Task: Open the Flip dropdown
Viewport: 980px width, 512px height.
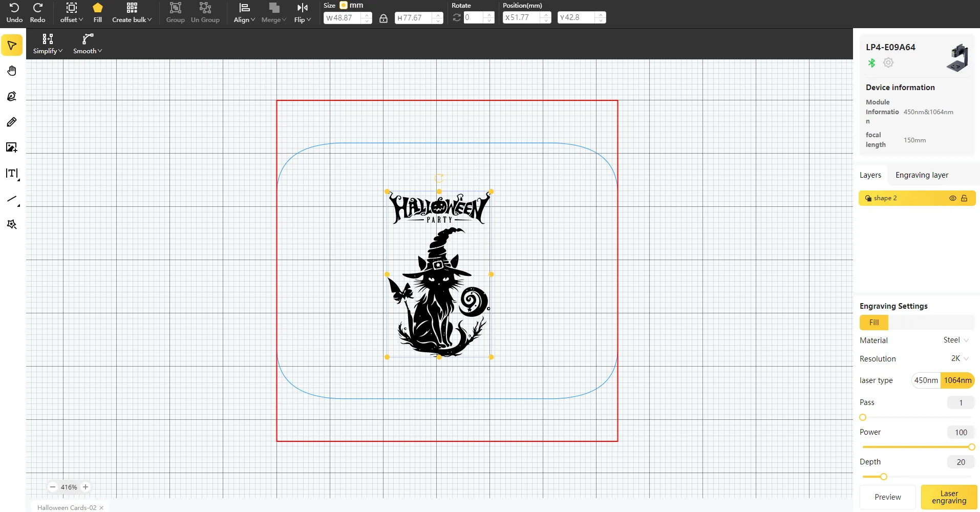Action: coord(303,13)
